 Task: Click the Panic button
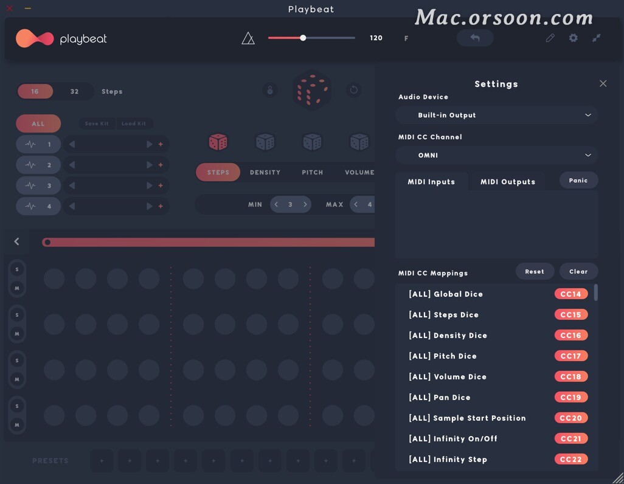click(578, 181)
